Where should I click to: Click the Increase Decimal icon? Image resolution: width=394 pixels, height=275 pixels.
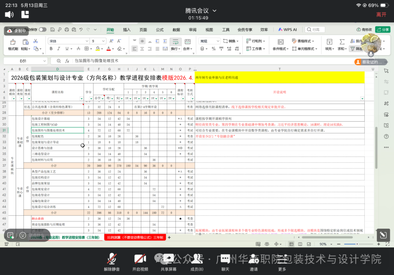229,49
